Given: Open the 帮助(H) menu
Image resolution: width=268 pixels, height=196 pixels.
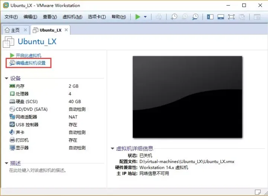Looking at the screenshot, I should pos(119,17).
